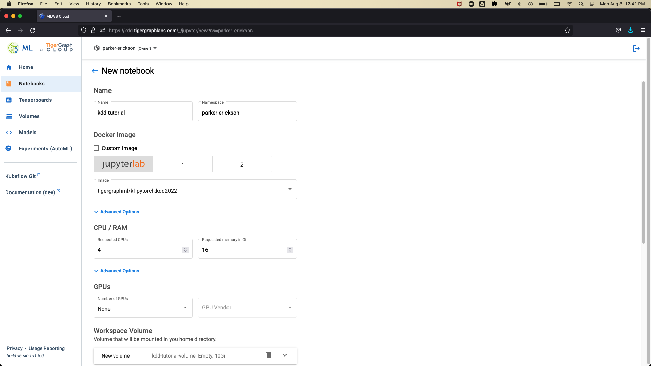Expand the new volume details chevron
Image resolution: width=651 pixels, height=366 pixels.
point(285,355)
